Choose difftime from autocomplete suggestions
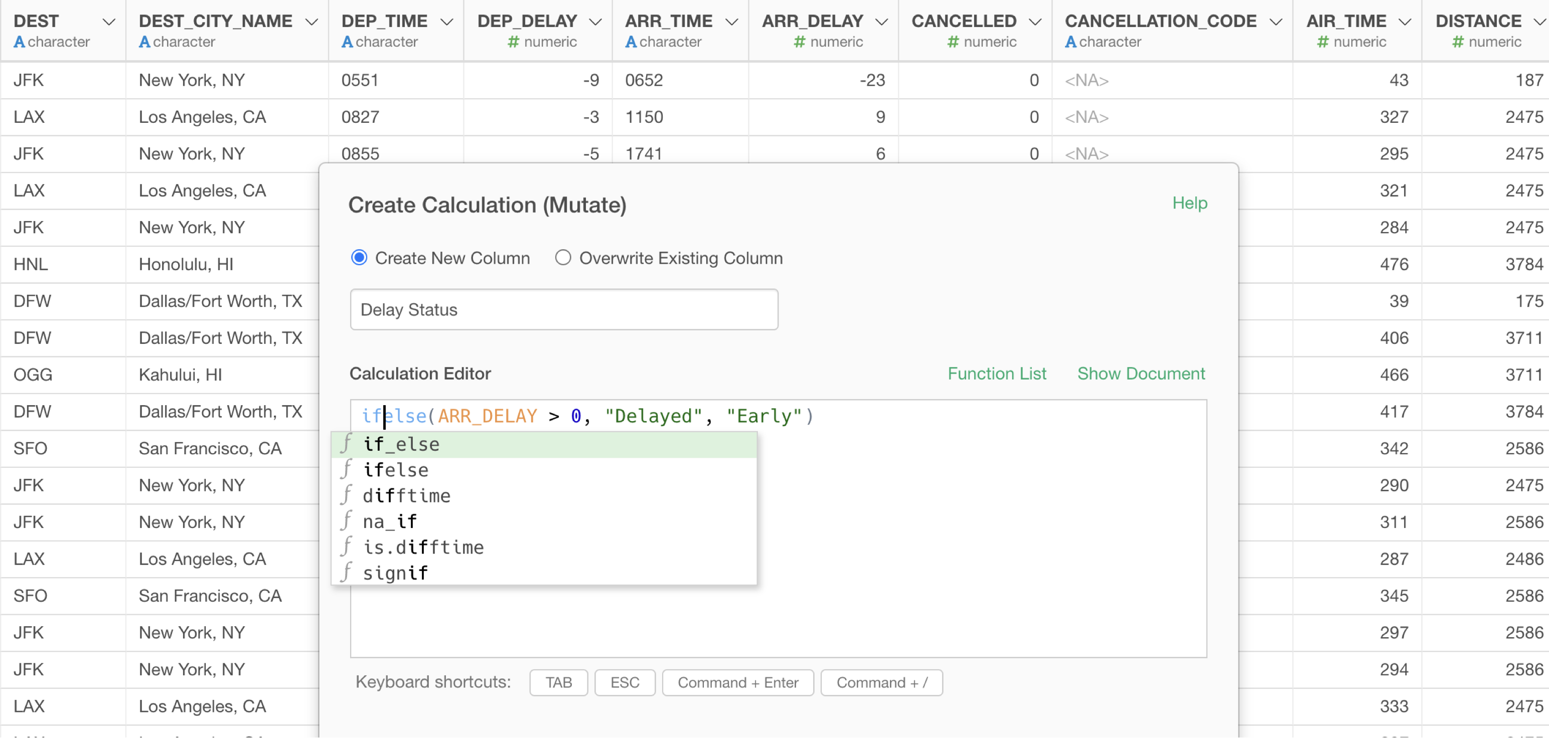The image size is (1549, 738). (x=544, y=496)
